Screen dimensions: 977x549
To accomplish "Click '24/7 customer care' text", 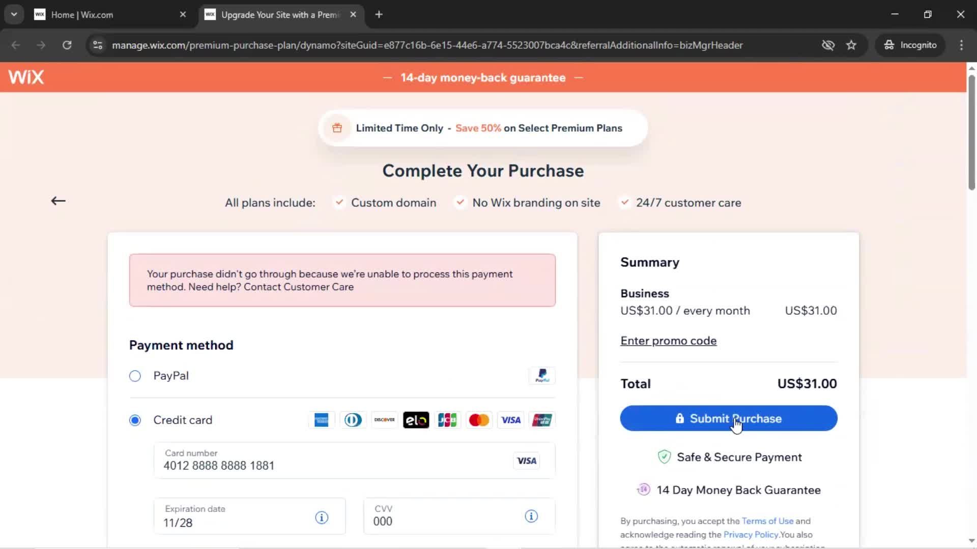I will tap(688, 202).
